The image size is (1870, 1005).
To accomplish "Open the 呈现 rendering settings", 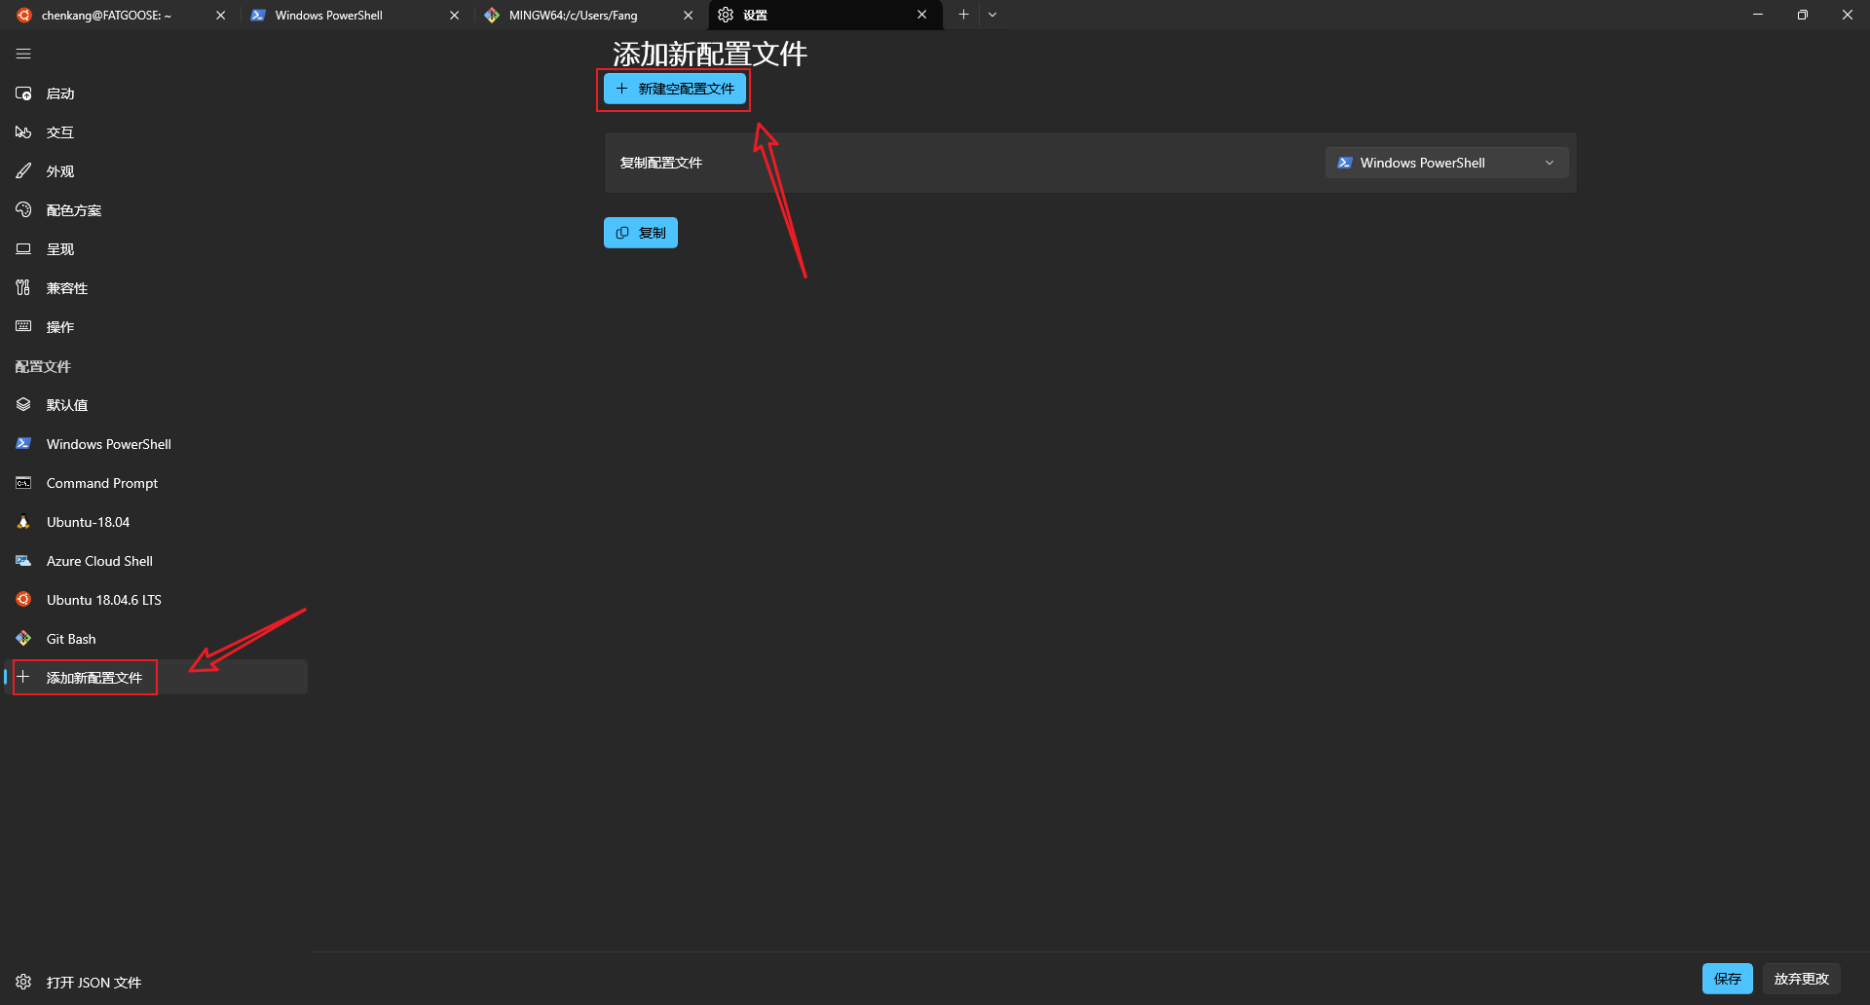I will click(156, 249).
